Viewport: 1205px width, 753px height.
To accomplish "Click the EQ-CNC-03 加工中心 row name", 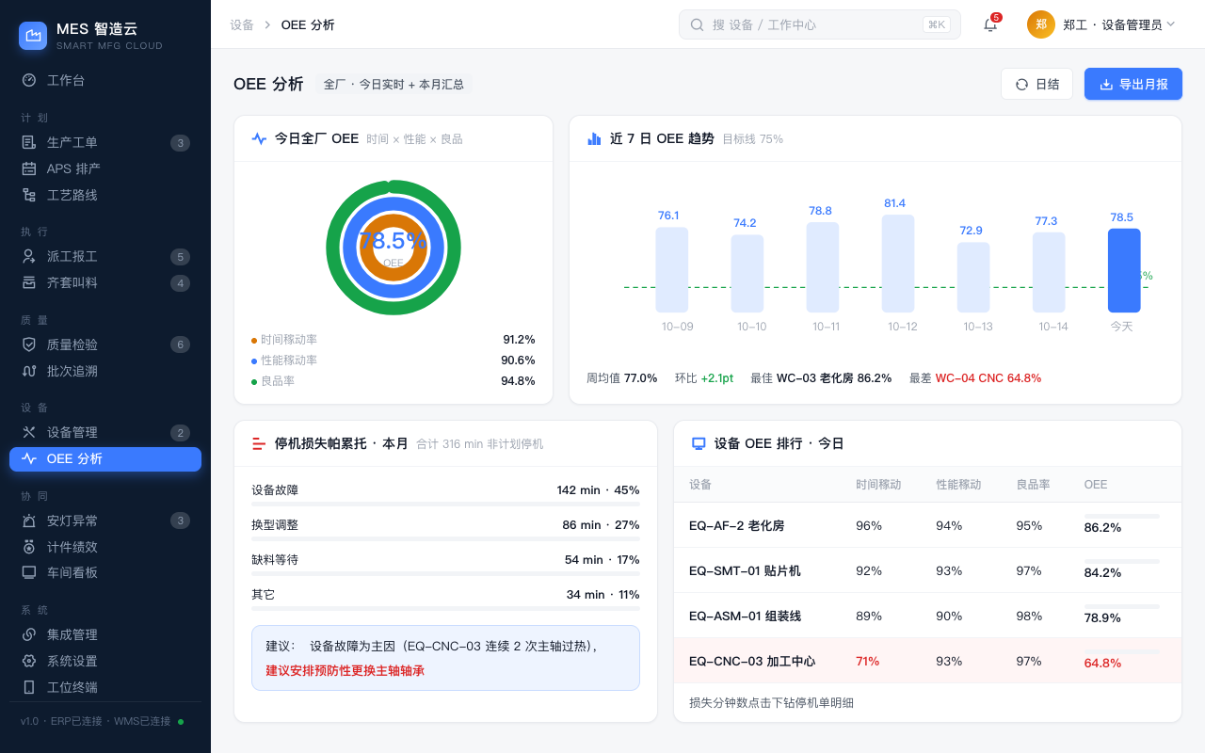I will tap(752, 661).
